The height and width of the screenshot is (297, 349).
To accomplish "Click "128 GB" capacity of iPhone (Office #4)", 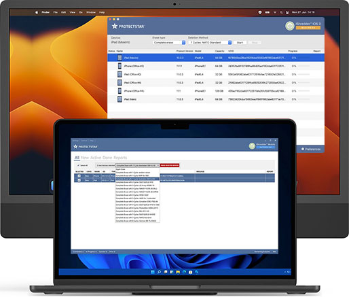I will tap(219, 91).
